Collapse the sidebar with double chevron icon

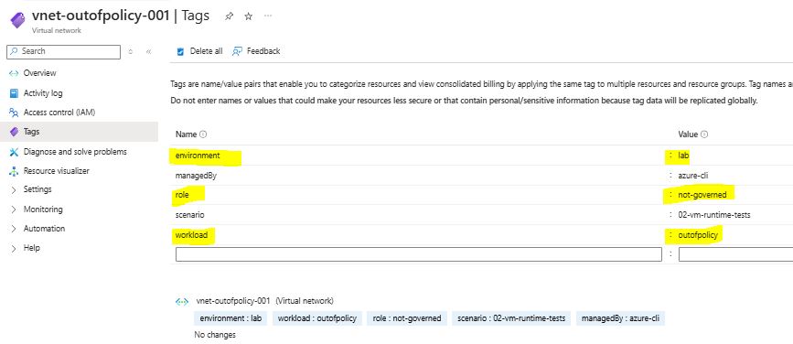(x=149, y=51)
